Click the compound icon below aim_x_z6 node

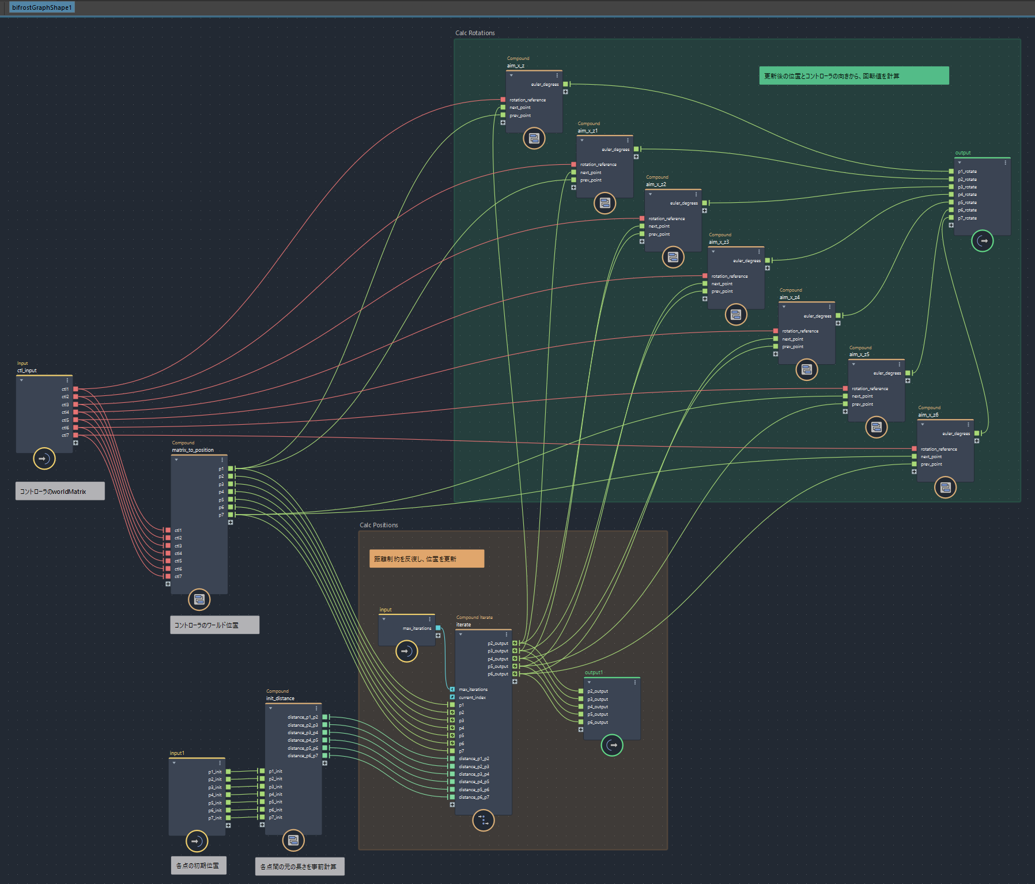[x=945, y=488]
